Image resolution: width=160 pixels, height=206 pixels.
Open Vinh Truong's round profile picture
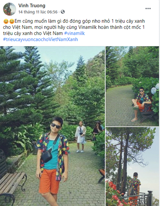tap(10, 9)
